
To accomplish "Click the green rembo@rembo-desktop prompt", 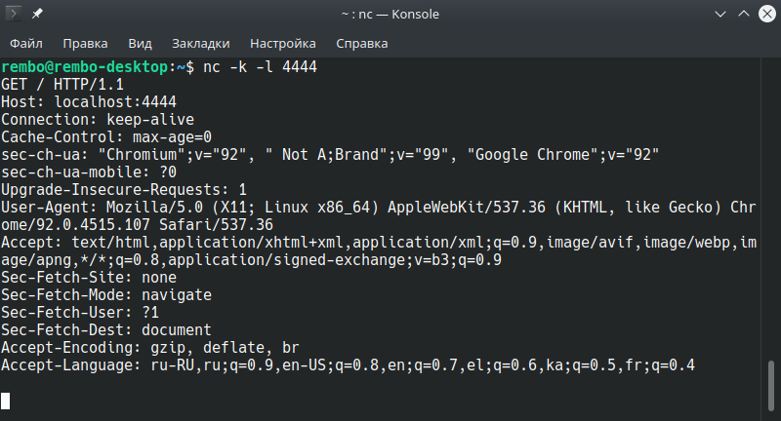I will click(x=84, y=67).
